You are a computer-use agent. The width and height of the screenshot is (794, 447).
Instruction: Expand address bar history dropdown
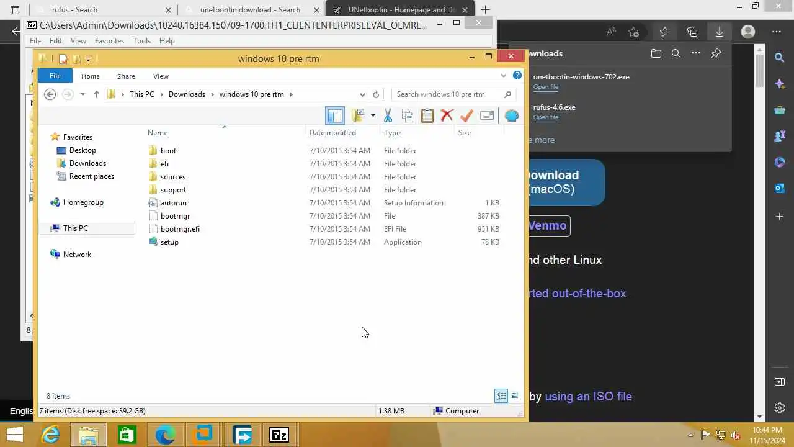click(x=362, y=94)
